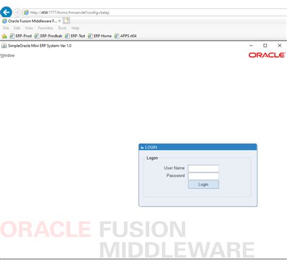Screen dimensions: 287x260
Task: Click the favorites star icon
Action: (x=4, y=36)
